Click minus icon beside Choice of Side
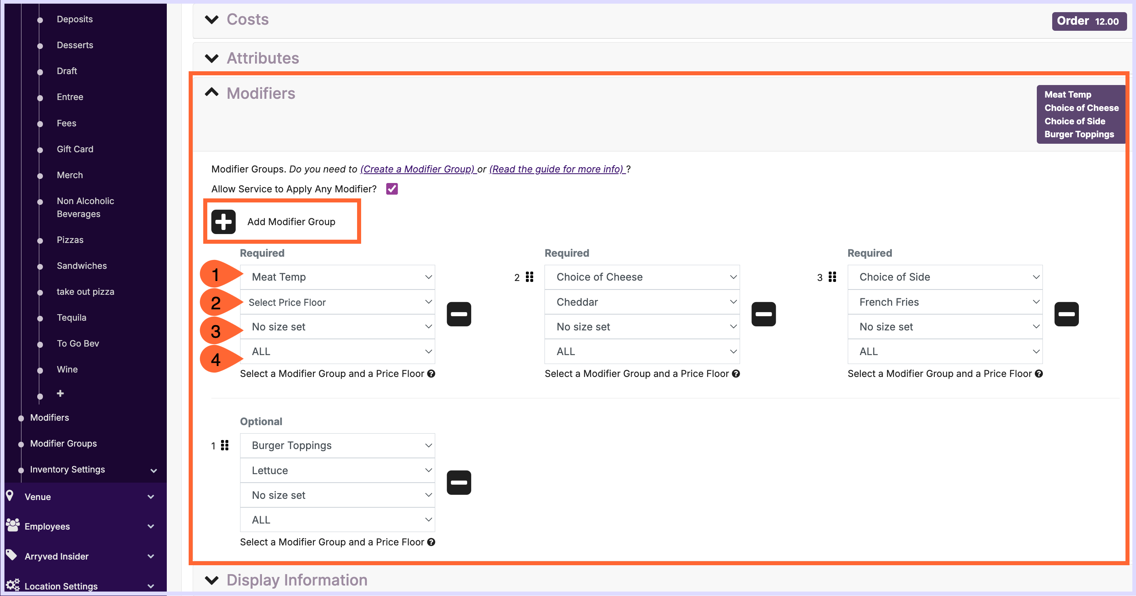Viewport: 1136px width, 596px height. point(1066,314)
